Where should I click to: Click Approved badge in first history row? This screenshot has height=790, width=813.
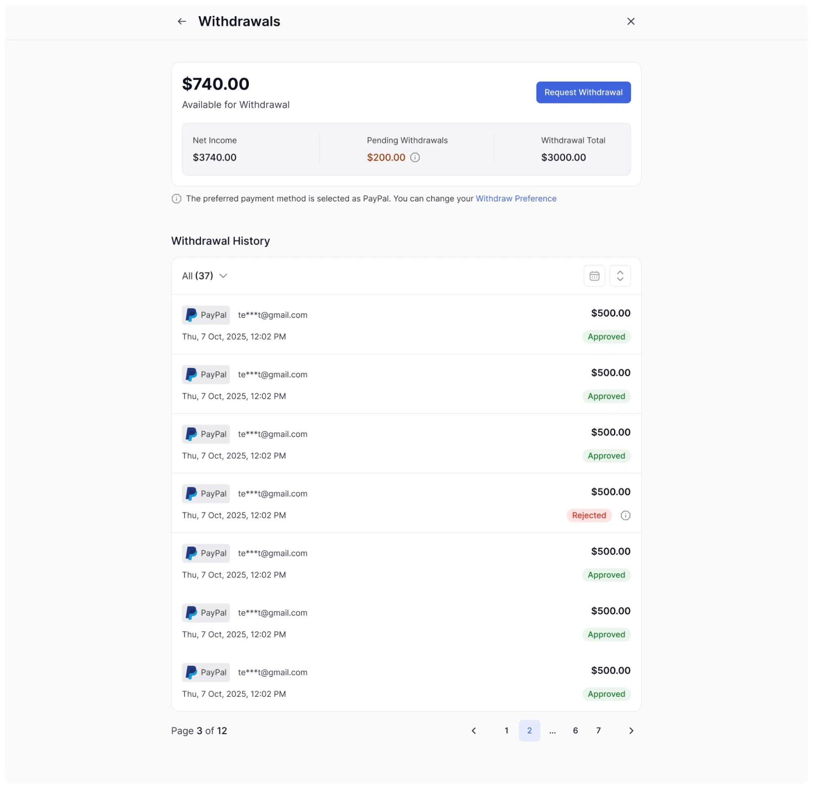(606, 337)
